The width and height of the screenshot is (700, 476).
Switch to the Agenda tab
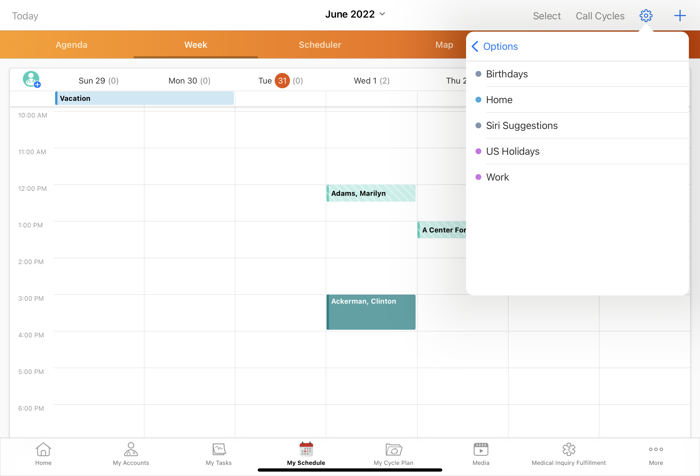tap(72, 45)
